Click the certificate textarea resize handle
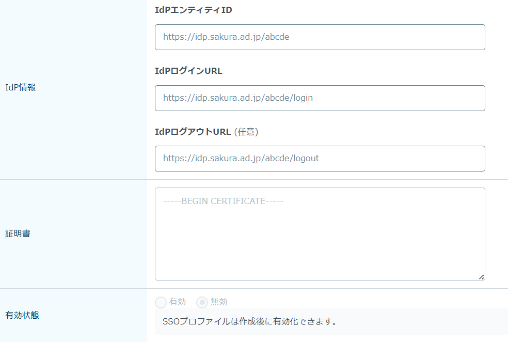 [481, 277]
